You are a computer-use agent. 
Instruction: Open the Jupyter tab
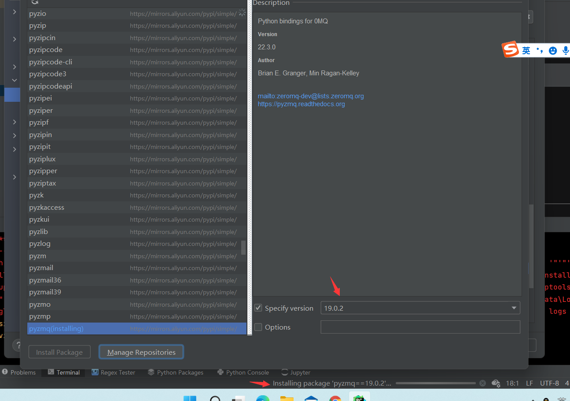tap(296, 372)
